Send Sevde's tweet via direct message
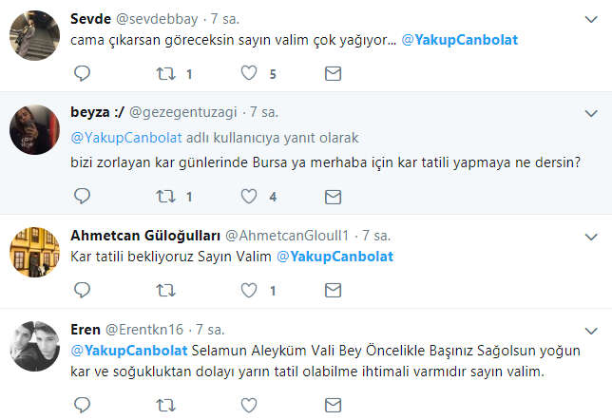 [x=333, y=73]
